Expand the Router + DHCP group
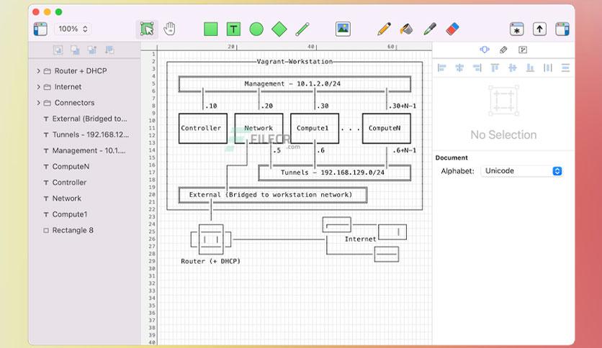 point(38,71)
